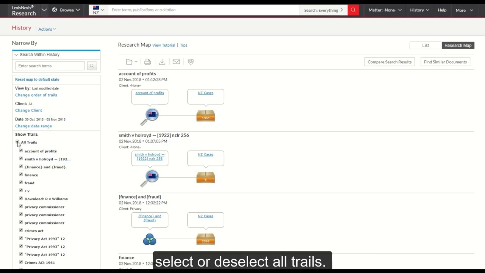The width and height of the screenshot is (485, 273).
Task: Click Reset map to default state
Action: 37,80
